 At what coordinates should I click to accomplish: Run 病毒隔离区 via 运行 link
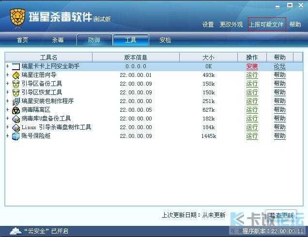click(x=252, y=110)
